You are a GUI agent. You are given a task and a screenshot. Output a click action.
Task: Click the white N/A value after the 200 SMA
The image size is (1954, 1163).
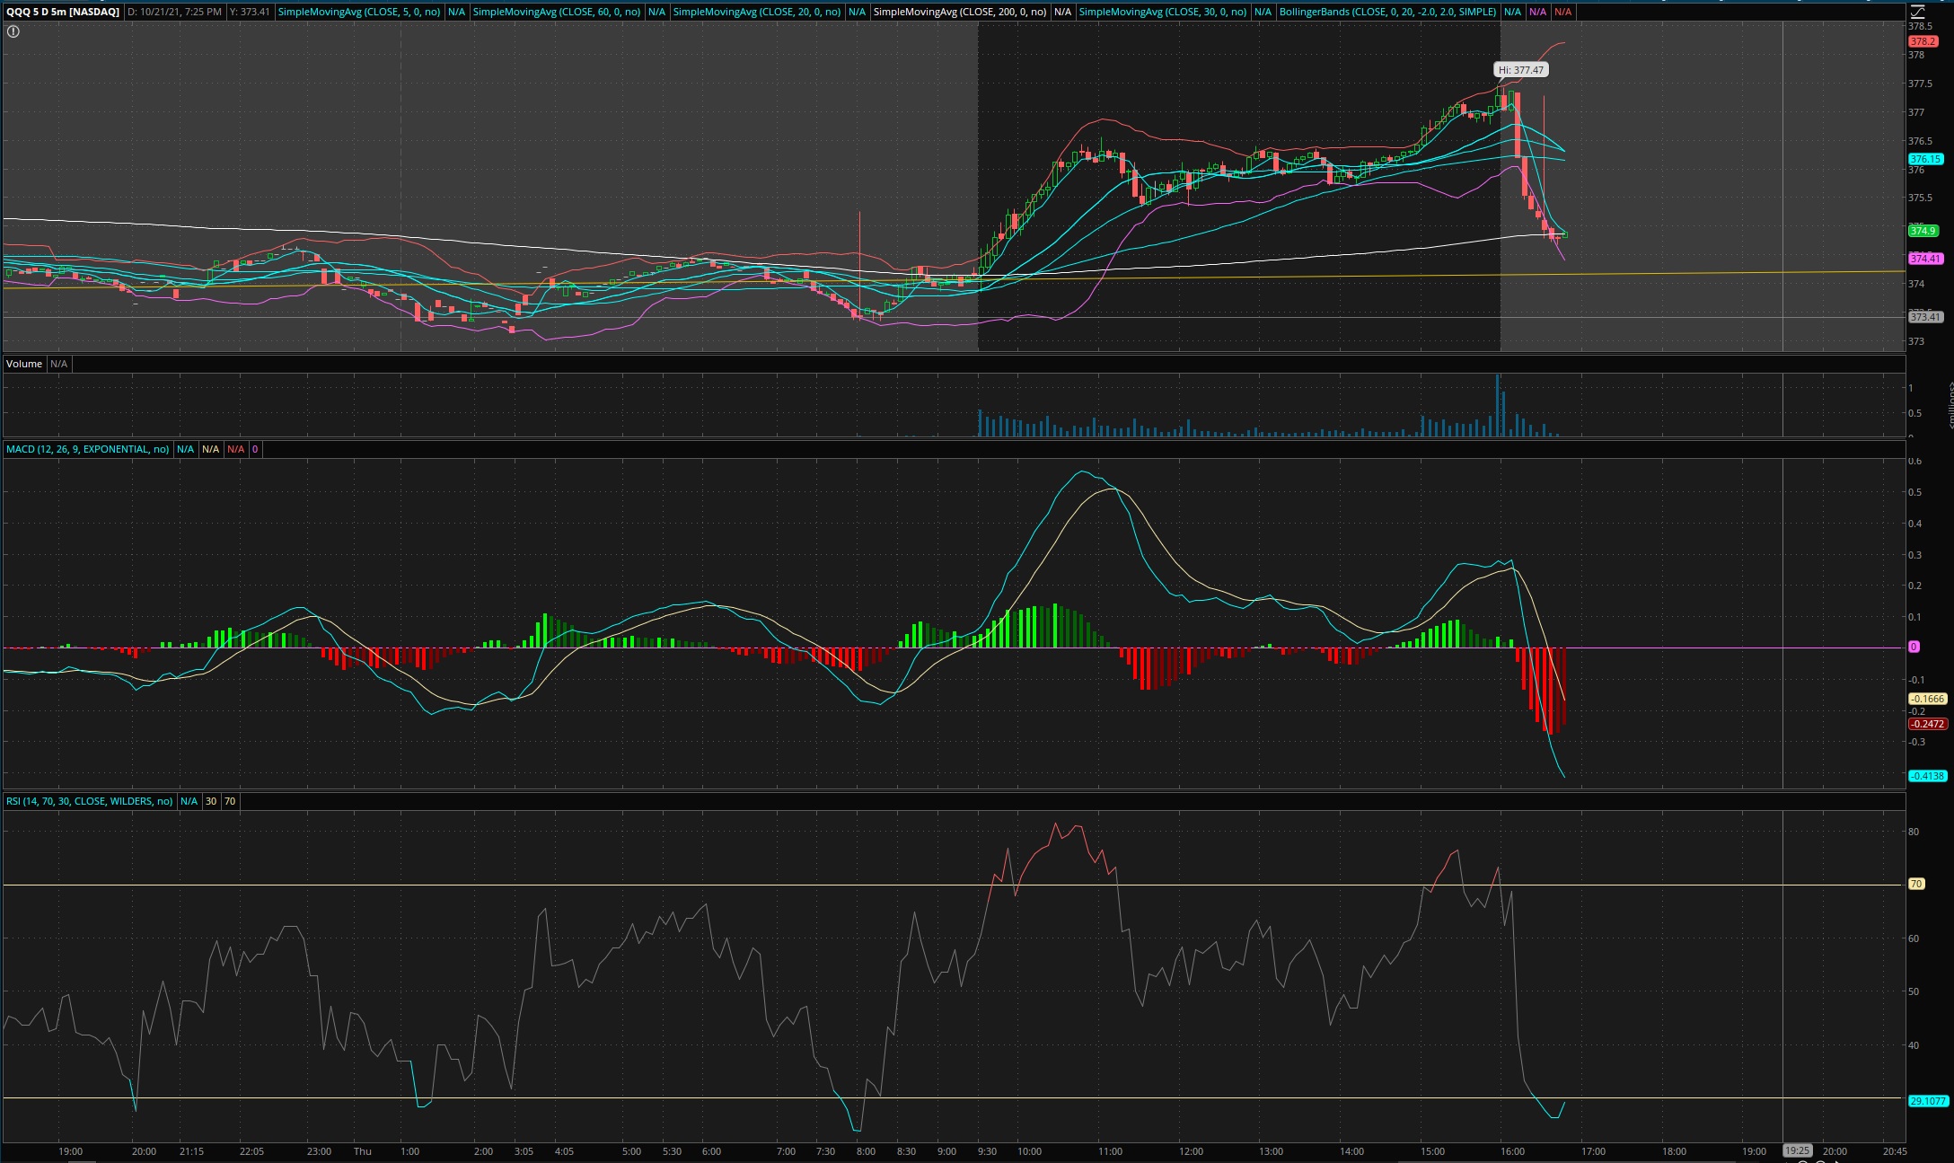1063,12
